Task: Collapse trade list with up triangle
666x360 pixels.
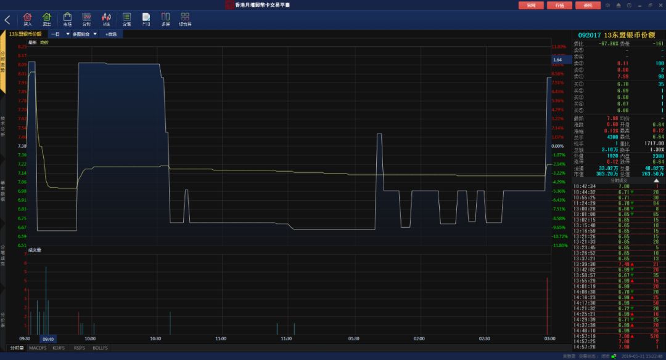Action: tap(656, 181)
